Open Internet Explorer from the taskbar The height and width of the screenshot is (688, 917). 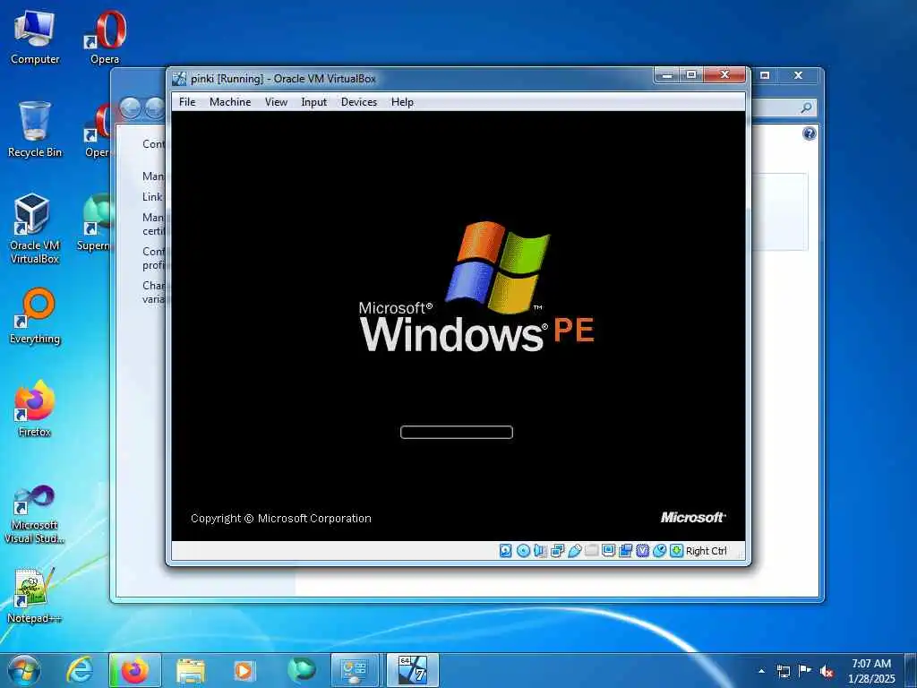coord(80,670)
